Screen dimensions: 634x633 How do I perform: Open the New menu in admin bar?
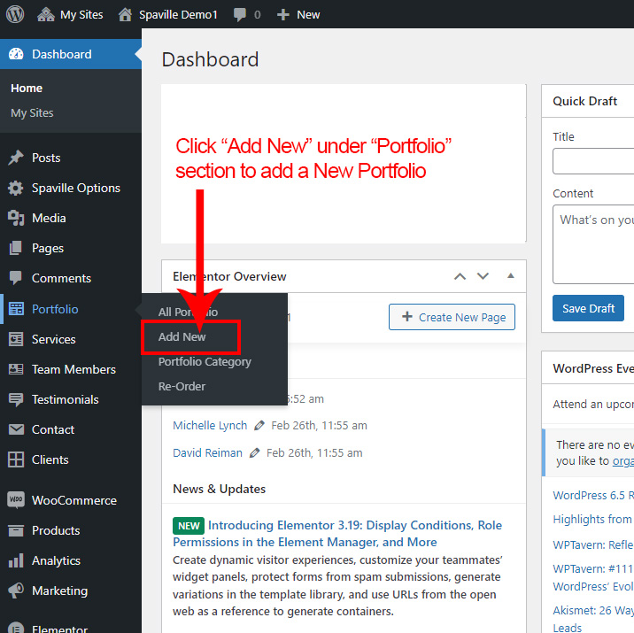(298, 14)
